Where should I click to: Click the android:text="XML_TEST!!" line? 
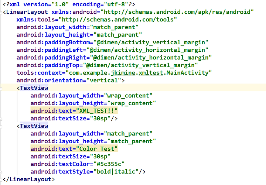pos(74,111)
